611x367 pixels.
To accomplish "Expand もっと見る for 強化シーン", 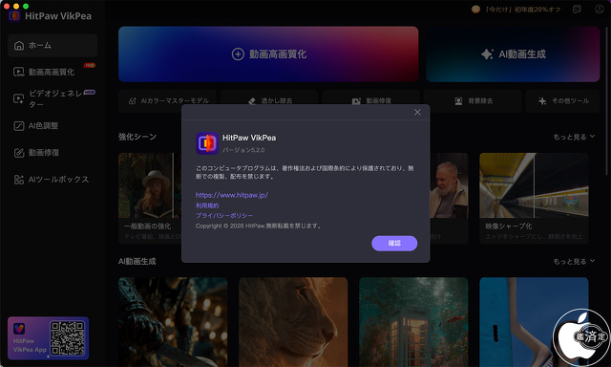I will pos(574,137).
